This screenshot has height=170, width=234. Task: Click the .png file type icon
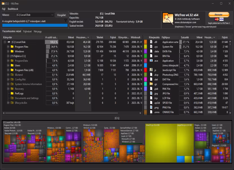pyautogui.click(x=151, y=107)
